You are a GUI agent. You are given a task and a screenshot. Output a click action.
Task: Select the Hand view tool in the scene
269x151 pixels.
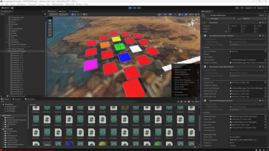50,21
